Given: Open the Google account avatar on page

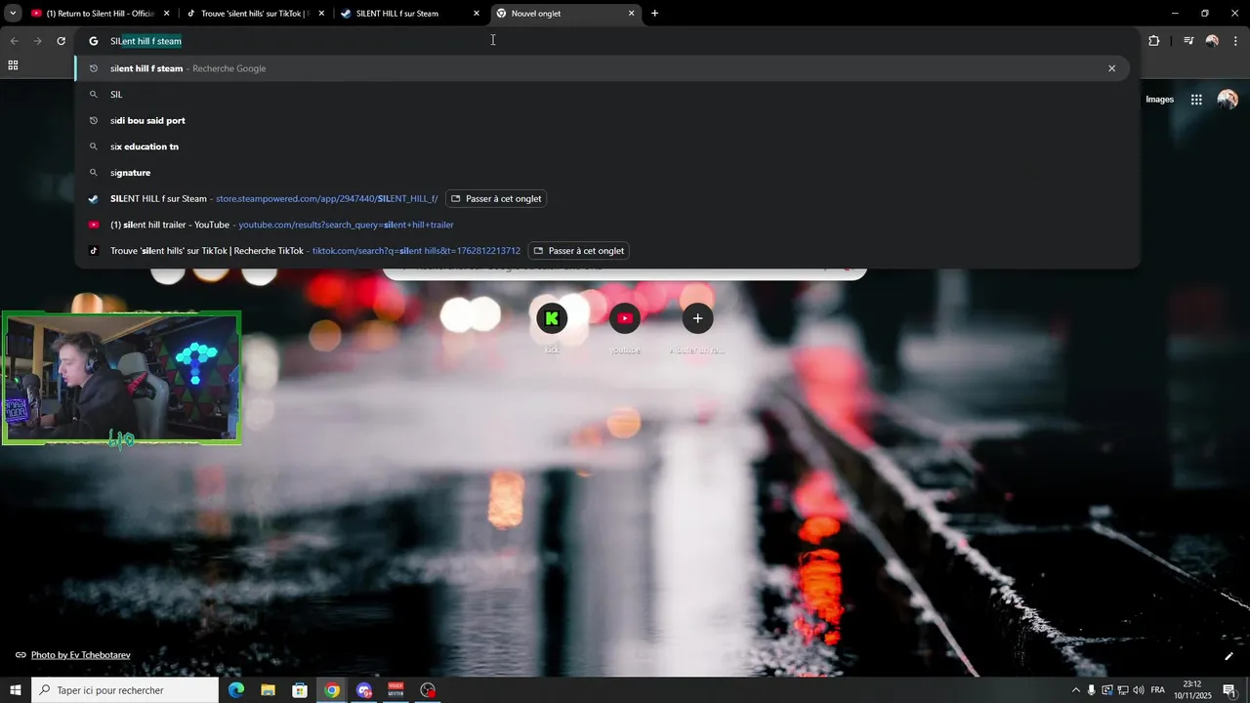Looking at the screenshot, I should (x=1228, y=100).
